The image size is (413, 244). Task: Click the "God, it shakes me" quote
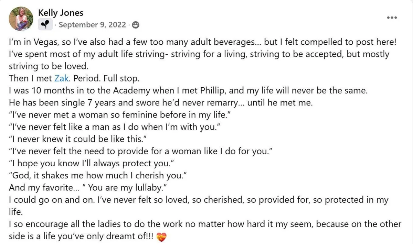click(x=98, y=176)
